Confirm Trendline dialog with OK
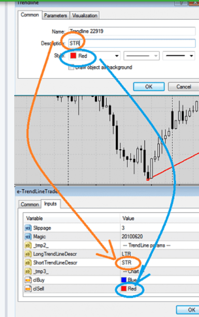This screenshot has width=199, height=317. click(149, 87)
